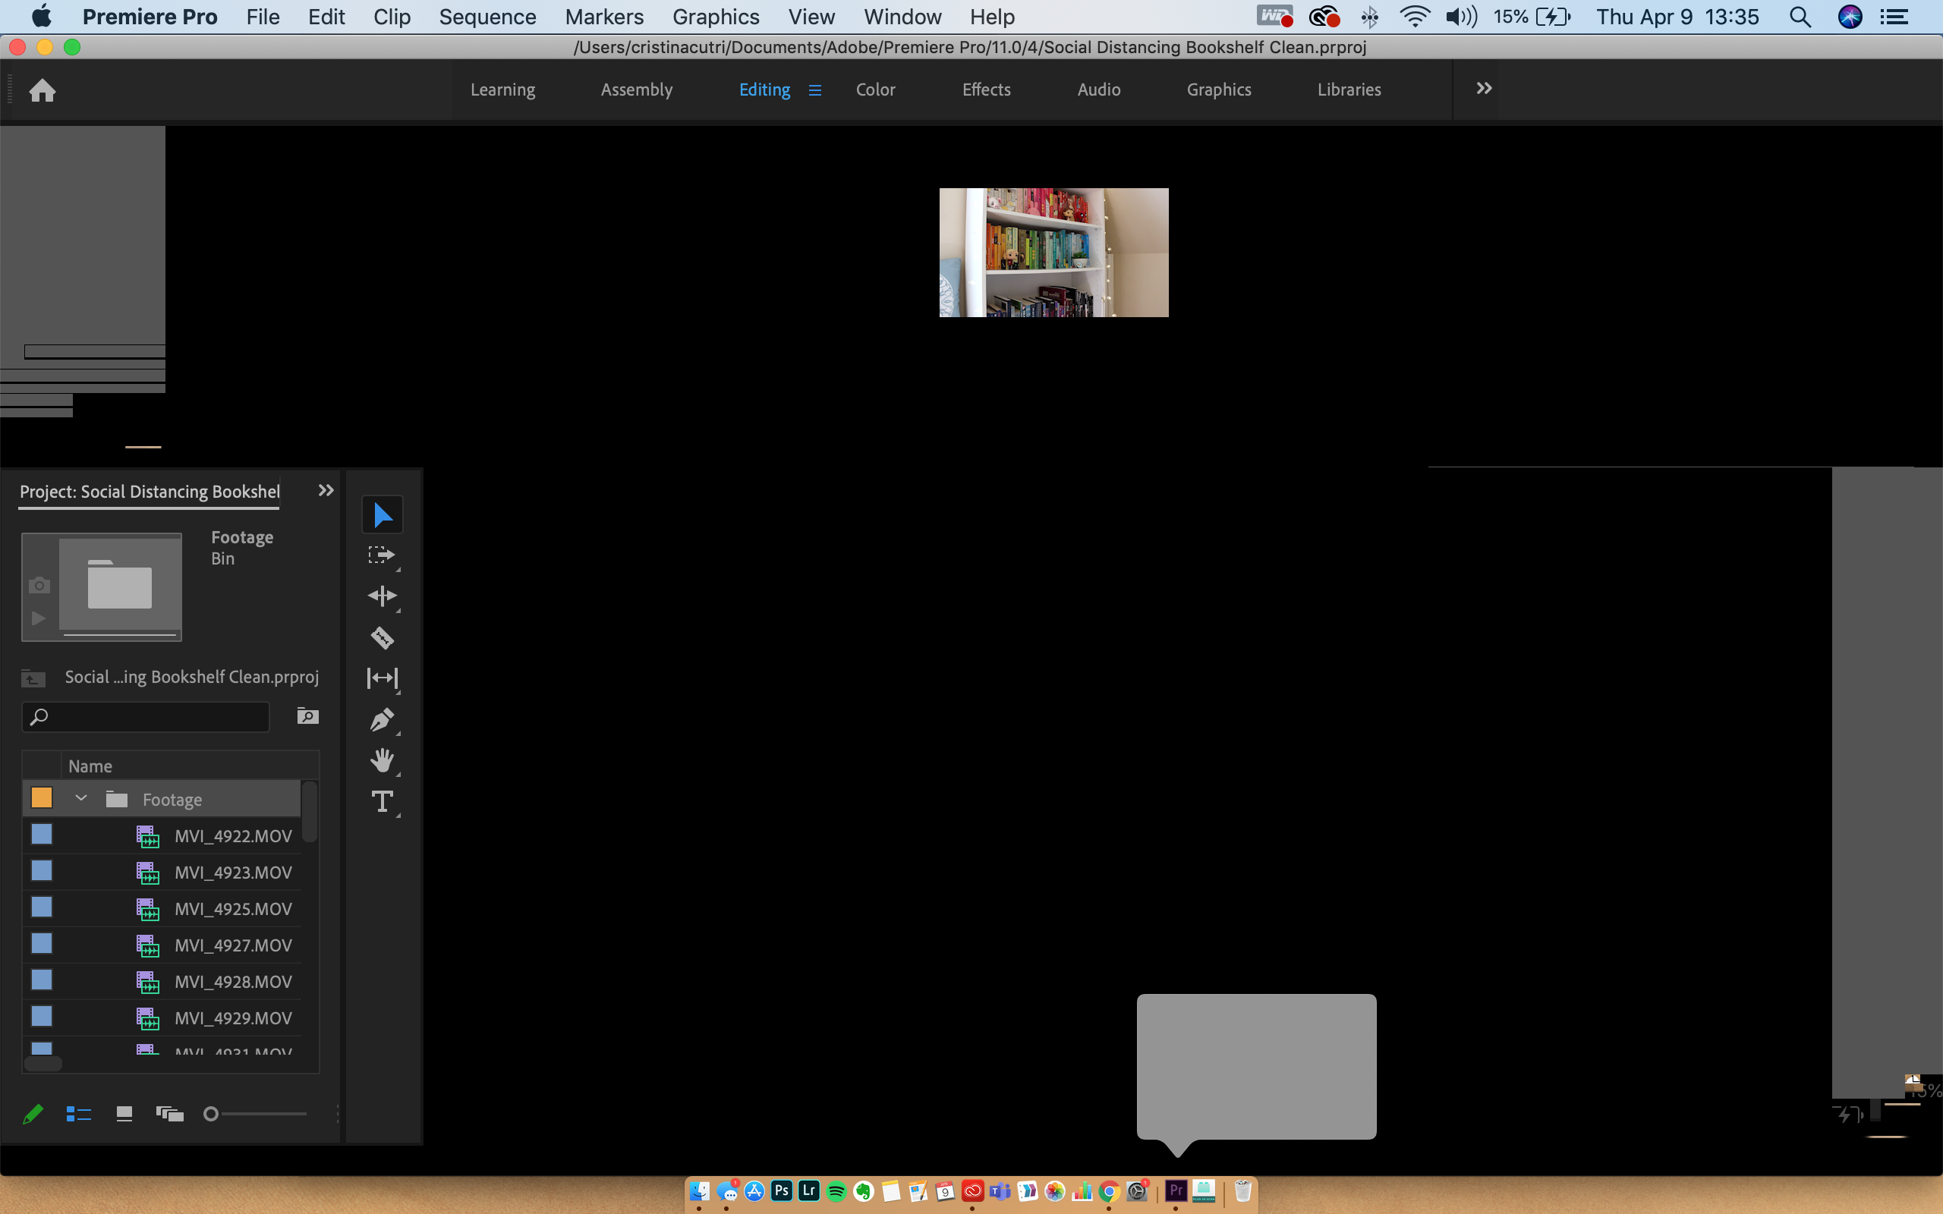Open the Sequence menu in the menu bar

click(487, 17)
